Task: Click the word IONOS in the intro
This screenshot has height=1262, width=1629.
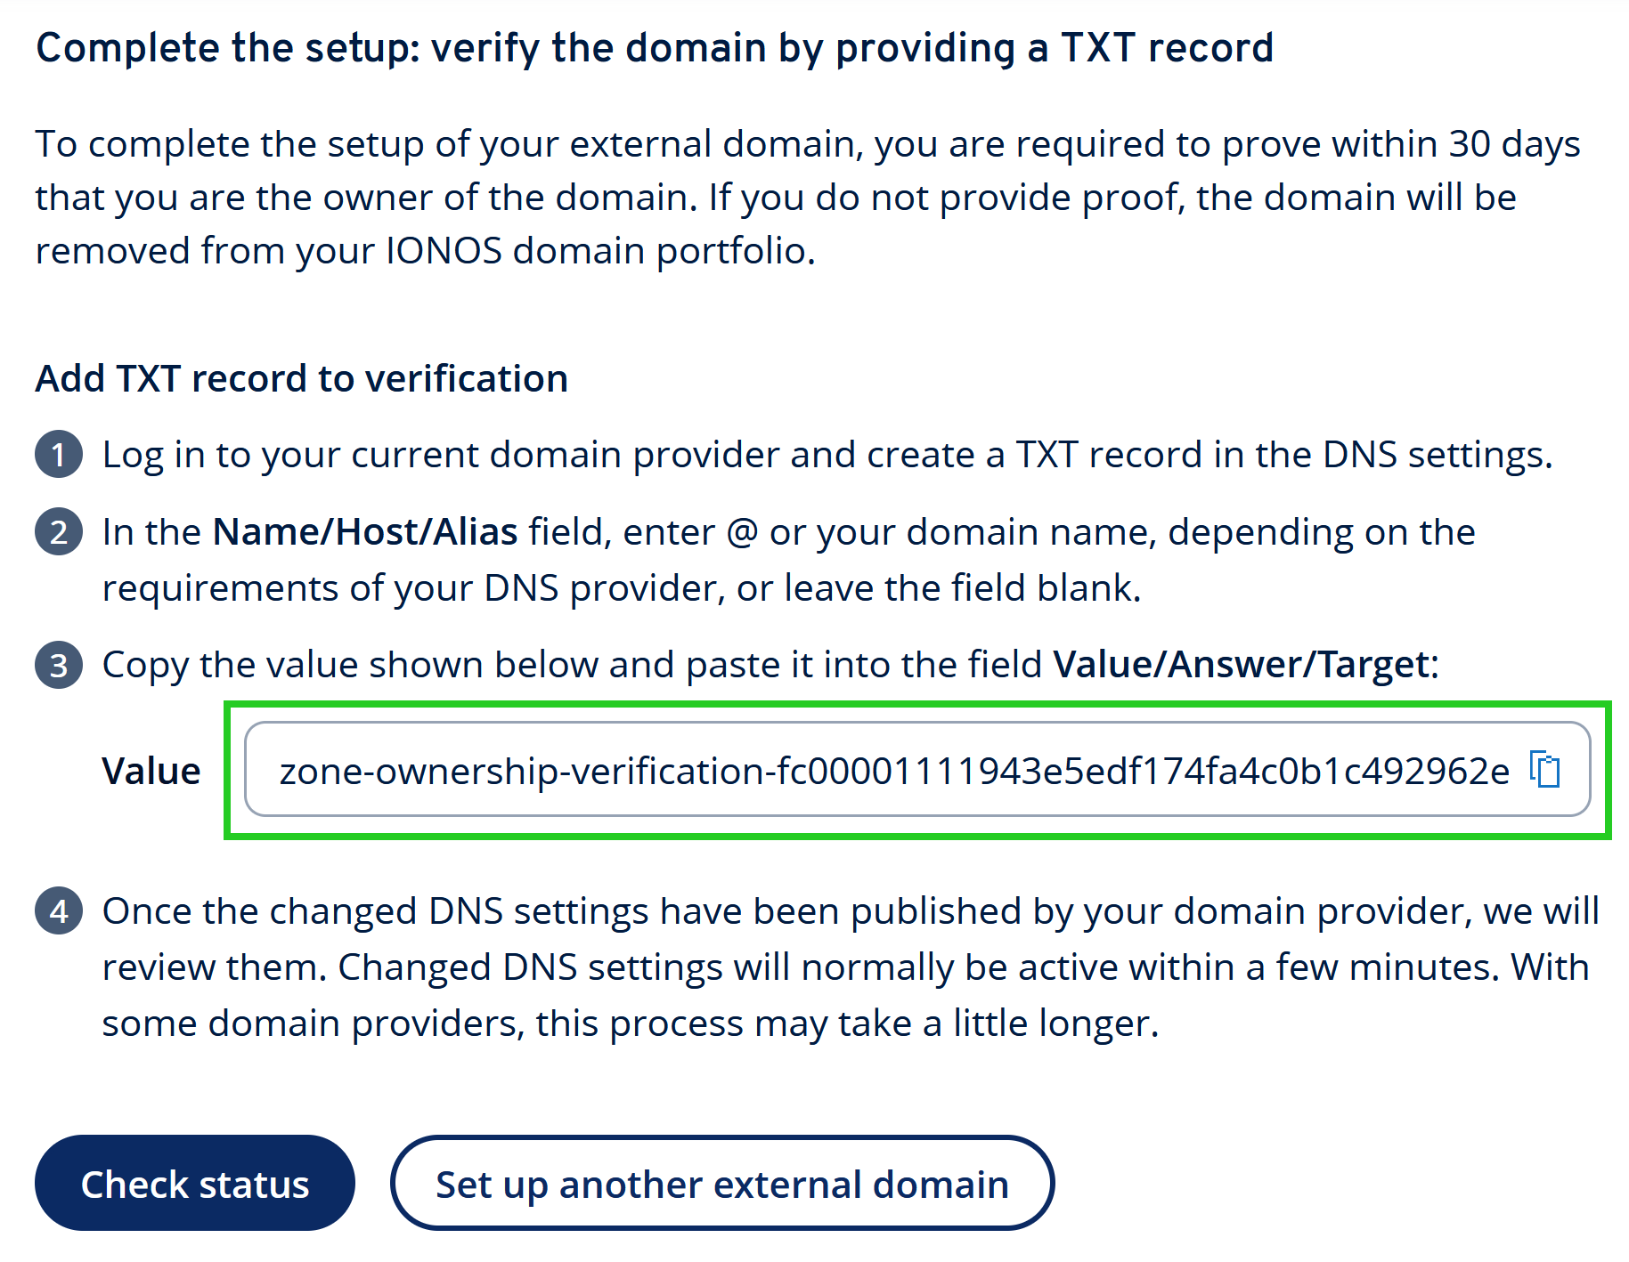Action: pyautogui.click(x=444, y=251)
